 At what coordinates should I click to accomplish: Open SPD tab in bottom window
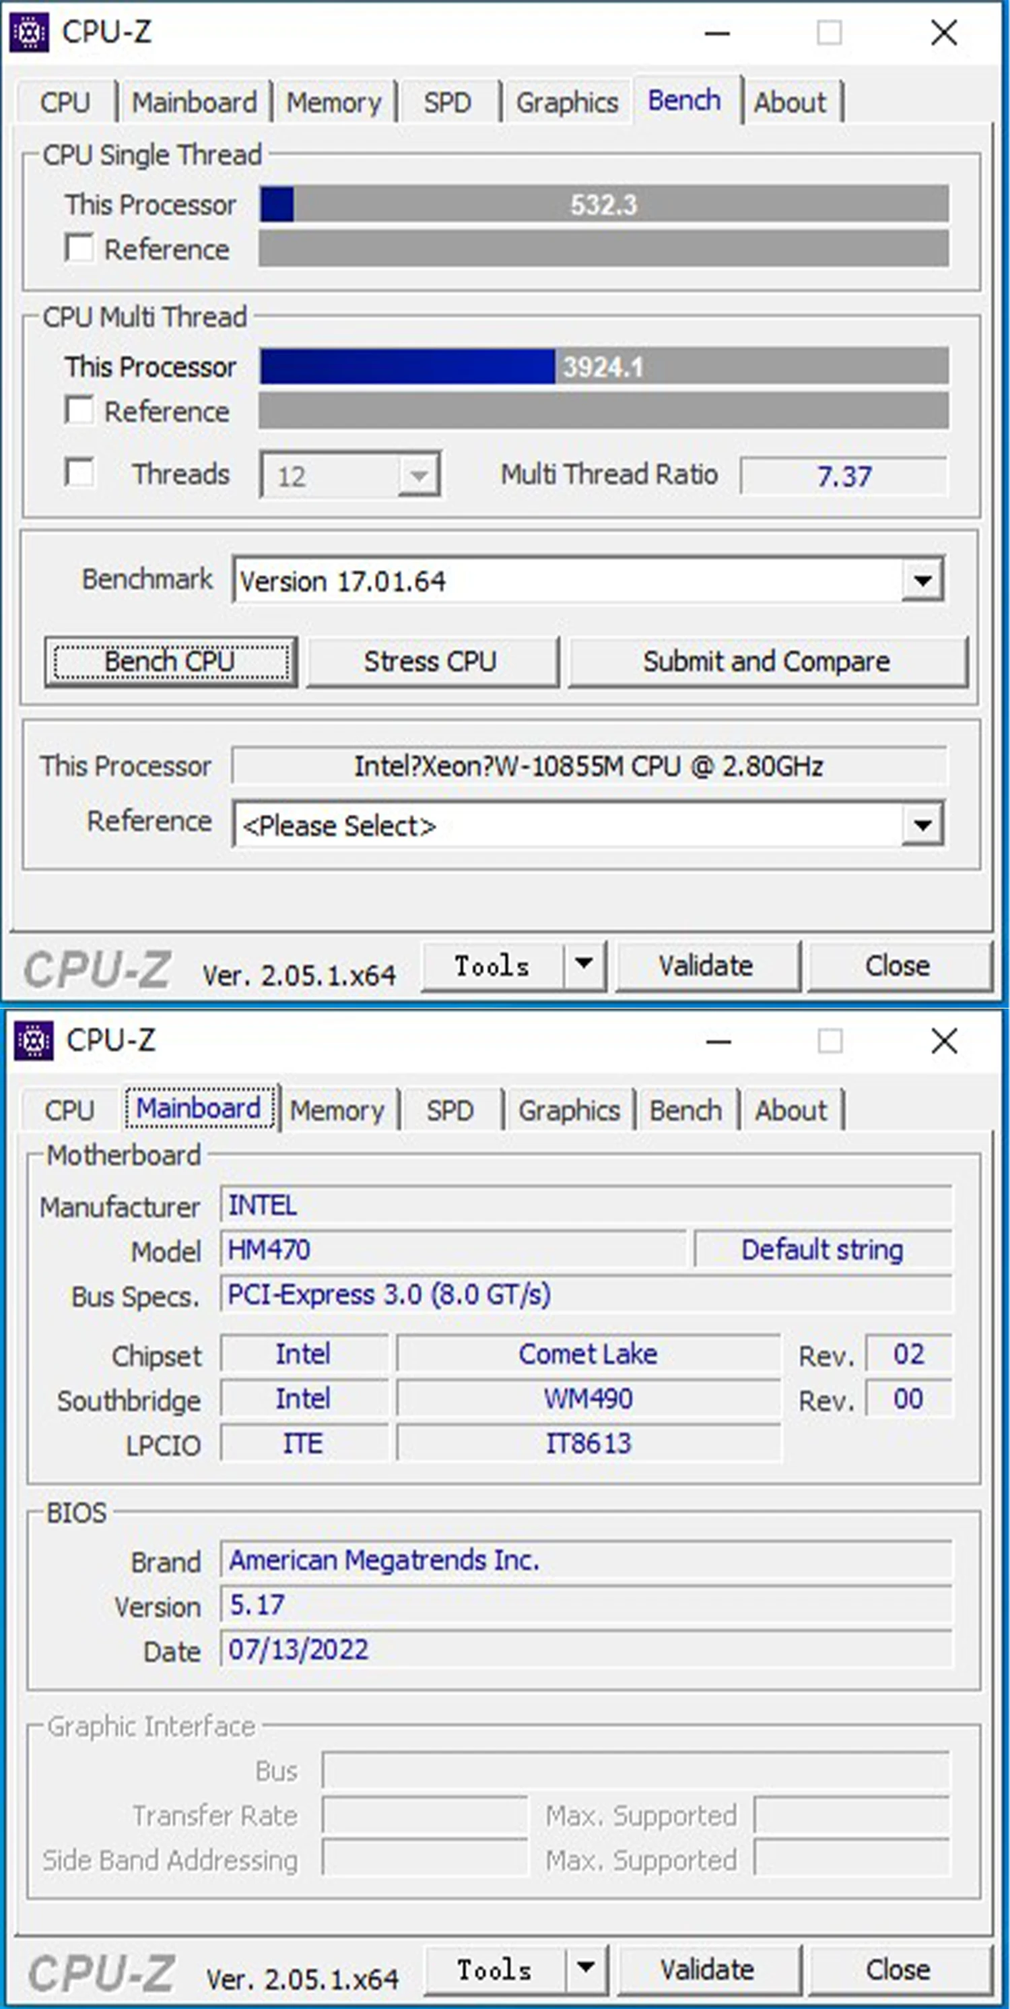(x=450, y=1110)
